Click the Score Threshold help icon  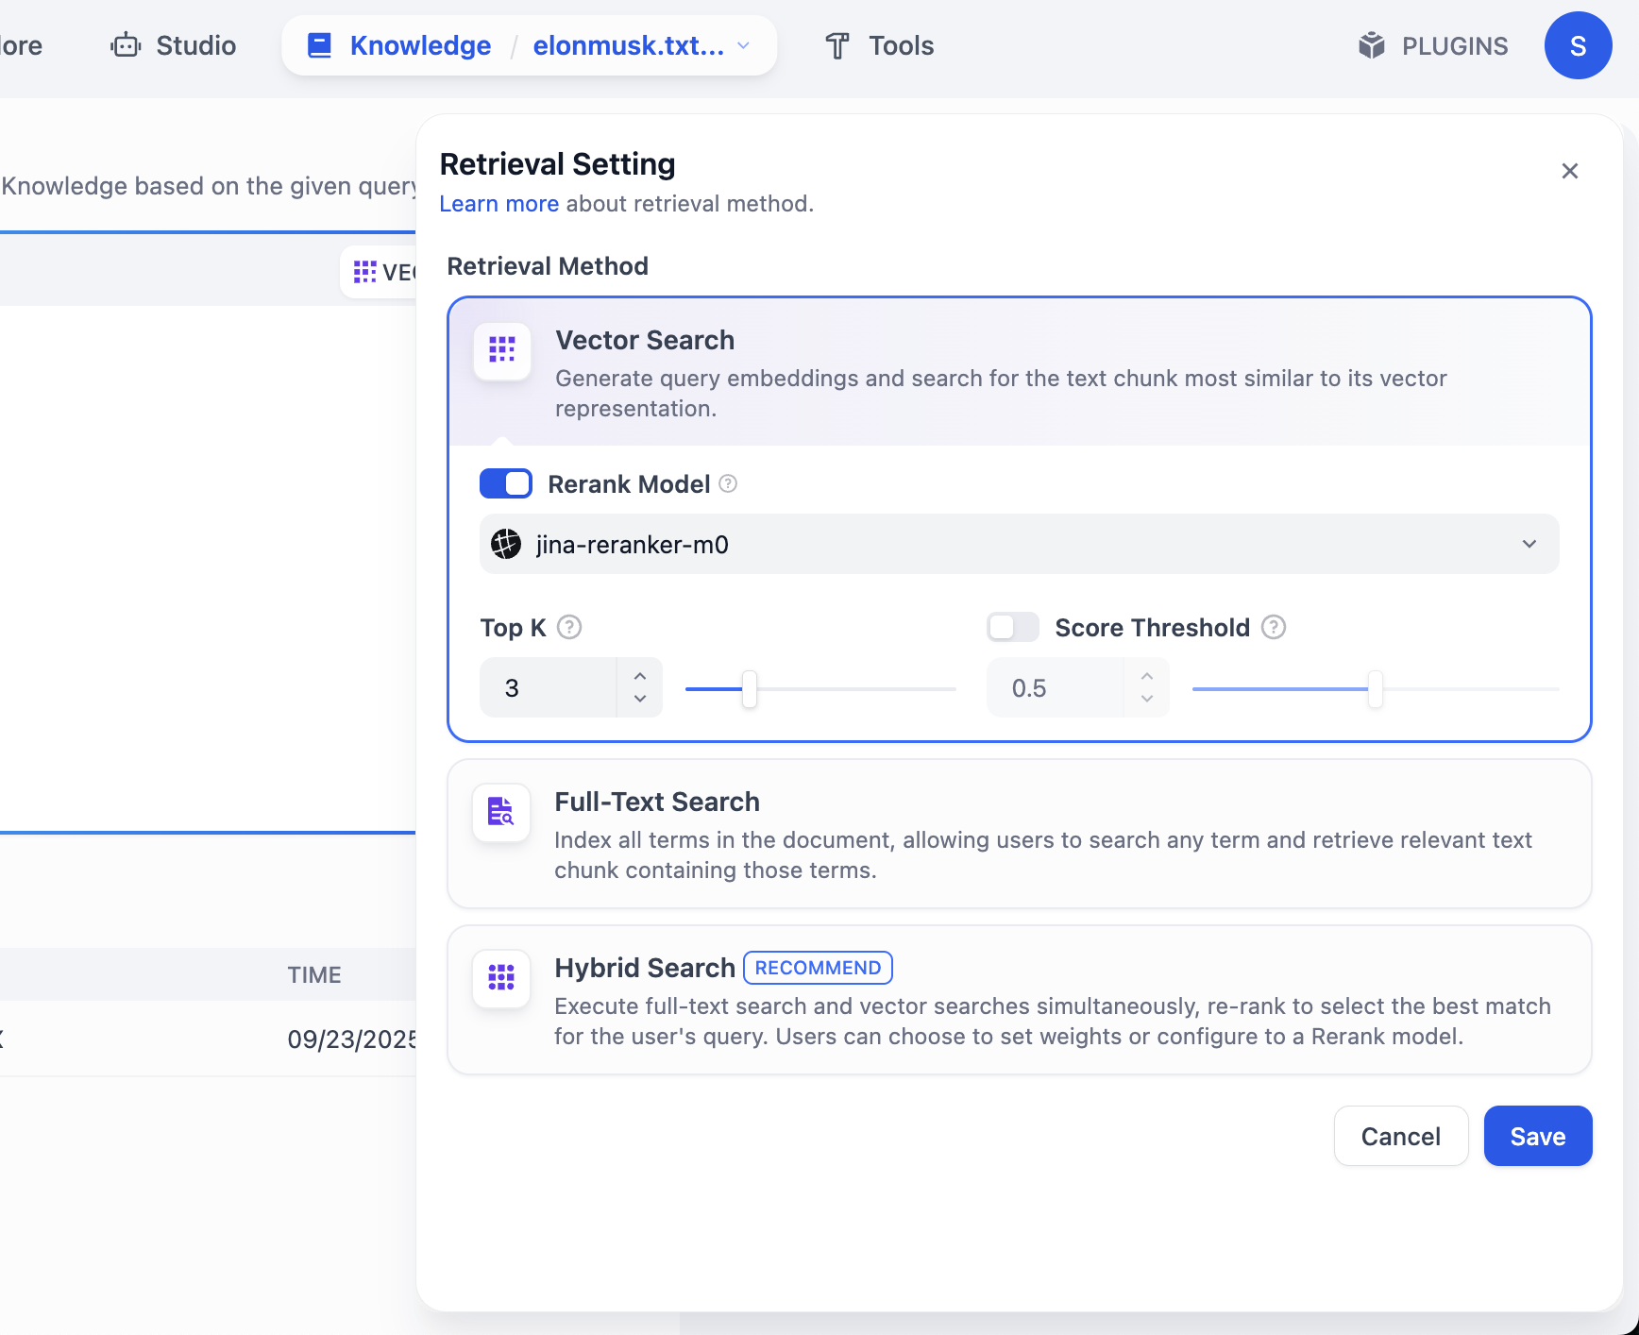(x=1274, y=628)
